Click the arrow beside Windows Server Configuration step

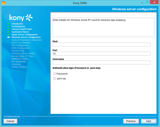tap(8, 37)
